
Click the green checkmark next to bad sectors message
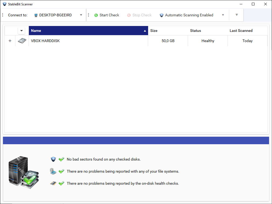click(61, 159)
